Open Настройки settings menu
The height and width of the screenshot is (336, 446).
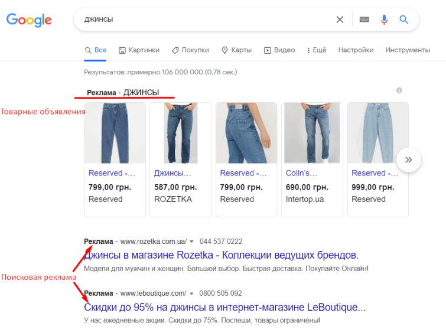point(356,50)
